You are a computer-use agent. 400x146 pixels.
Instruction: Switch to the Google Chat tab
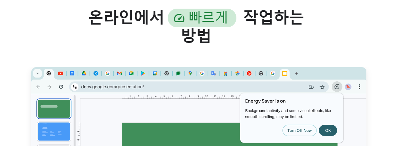tap(178, 73)
